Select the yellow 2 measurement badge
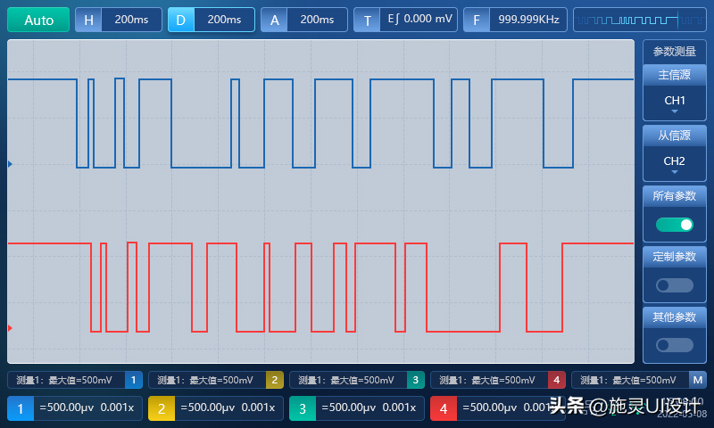 [x=275, y=380]
